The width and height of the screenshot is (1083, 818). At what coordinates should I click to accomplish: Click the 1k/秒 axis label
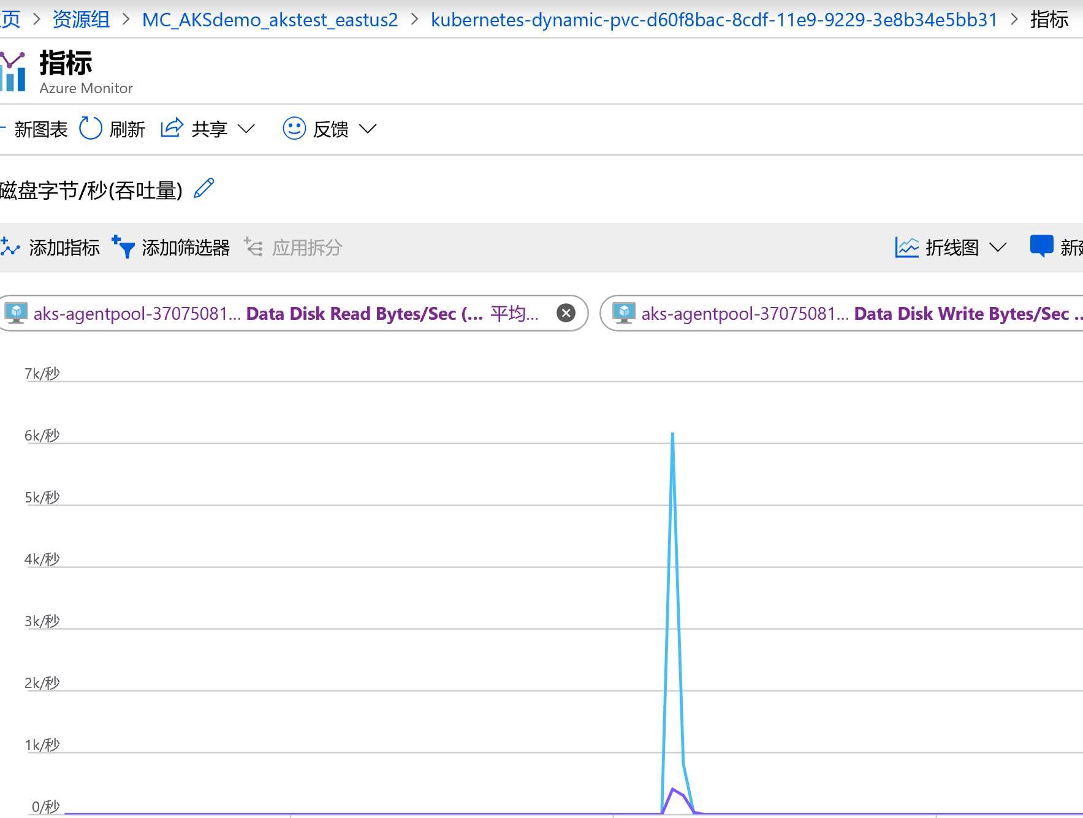[x=42, y=744]
